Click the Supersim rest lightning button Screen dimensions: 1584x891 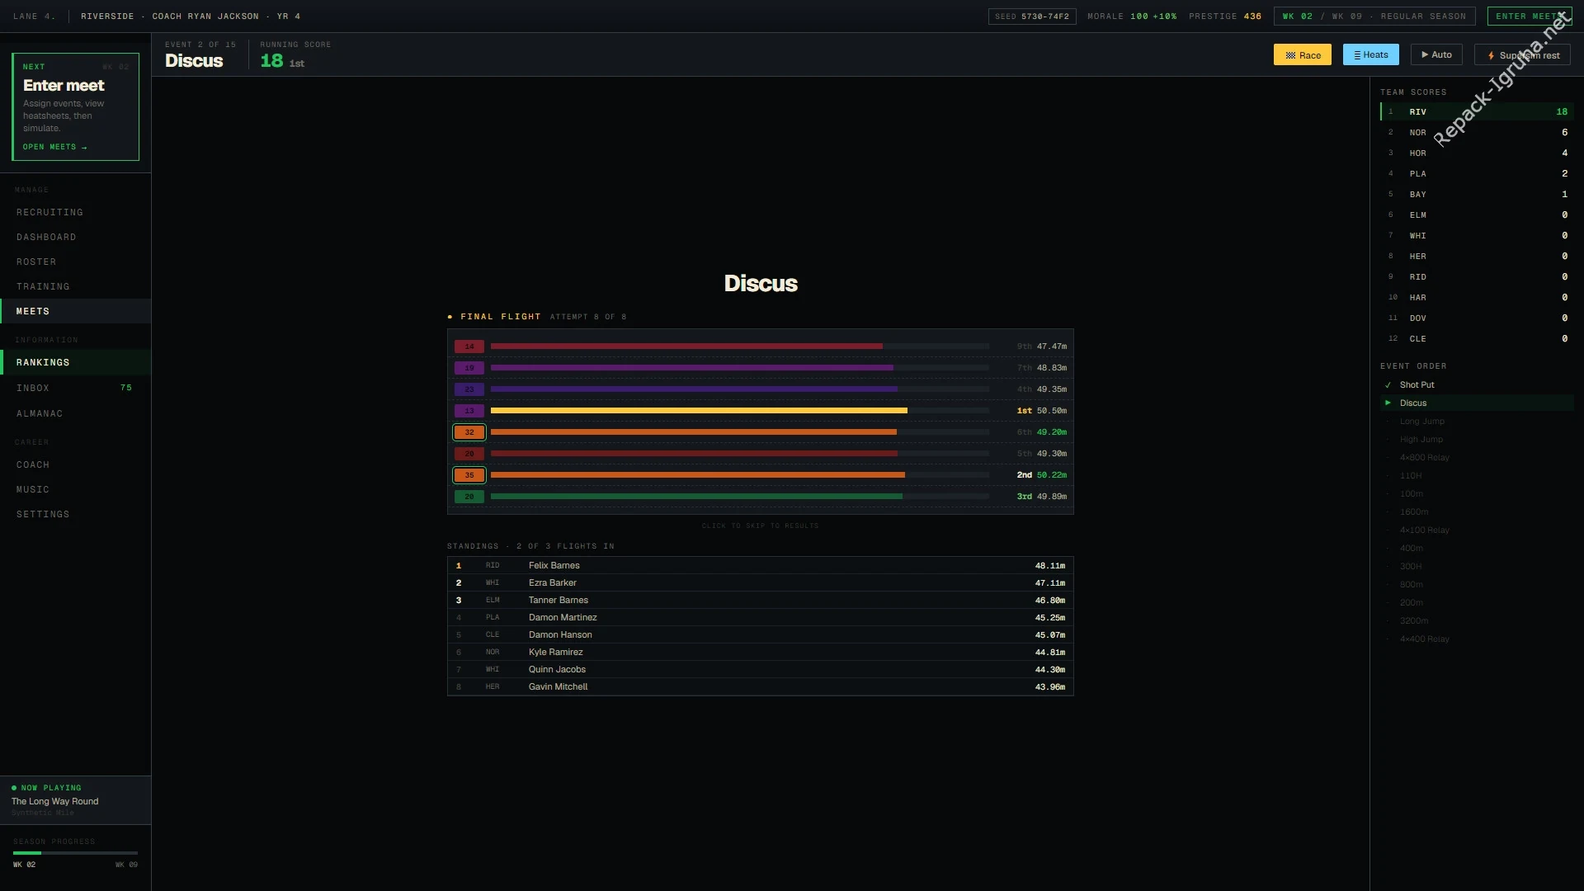pyautogui.click(x=1522, y=55)
